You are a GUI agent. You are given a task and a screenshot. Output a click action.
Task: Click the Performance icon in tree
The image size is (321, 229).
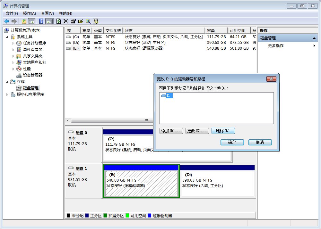[x=19, y=69]
